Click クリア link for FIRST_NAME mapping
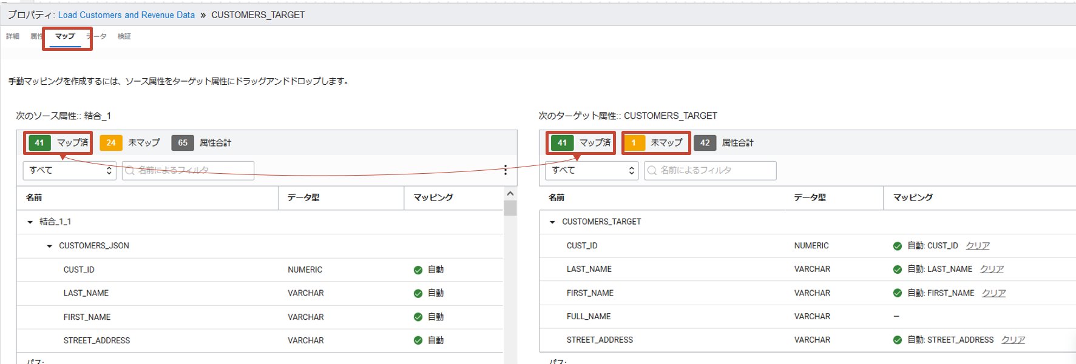This screenshot has height=364, width=1076. point(993,293)
